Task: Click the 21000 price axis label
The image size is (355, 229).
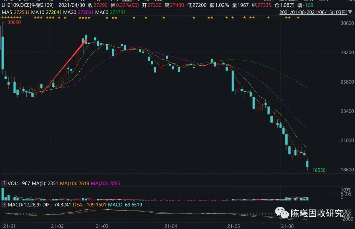Action: pos(347,140)
